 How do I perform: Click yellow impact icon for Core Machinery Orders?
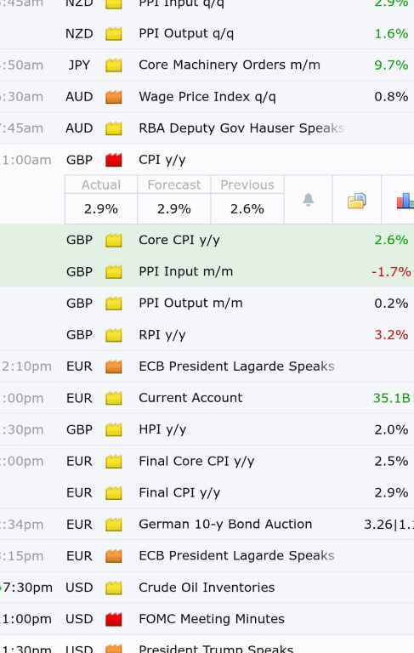(x=114, y=65)
